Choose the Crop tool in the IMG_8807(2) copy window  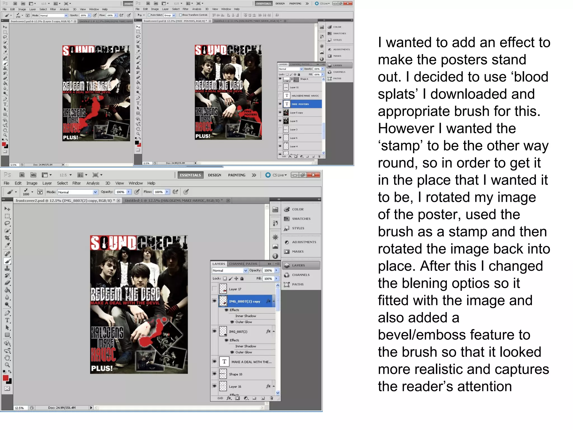(7, 238)
